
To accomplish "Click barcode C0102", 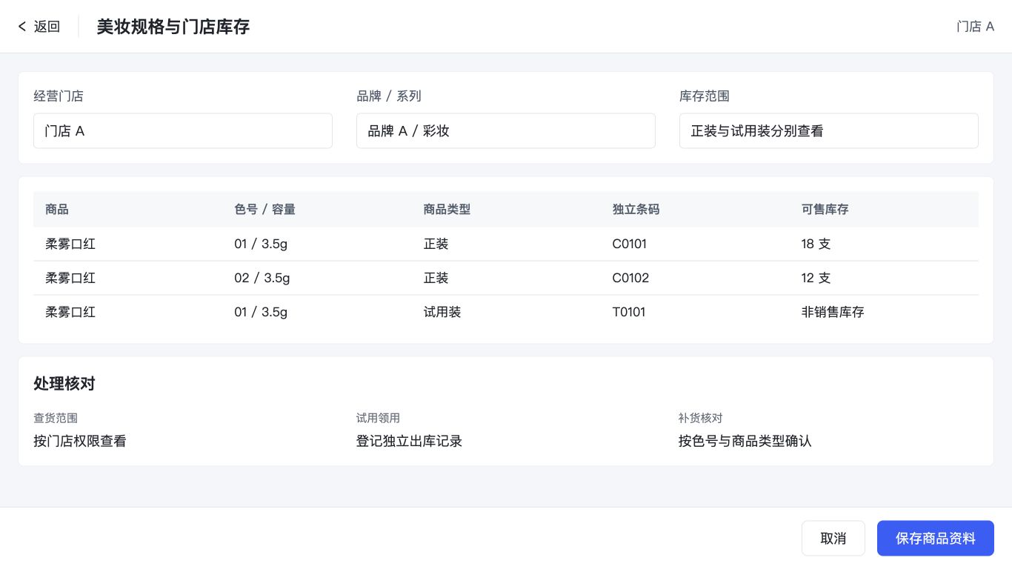I will click(x=630, y=278).
